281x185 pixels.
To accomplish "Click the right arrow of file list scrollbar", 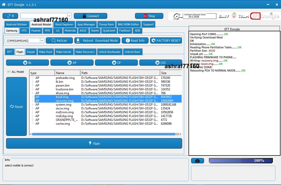I will (x=180, y=134).
